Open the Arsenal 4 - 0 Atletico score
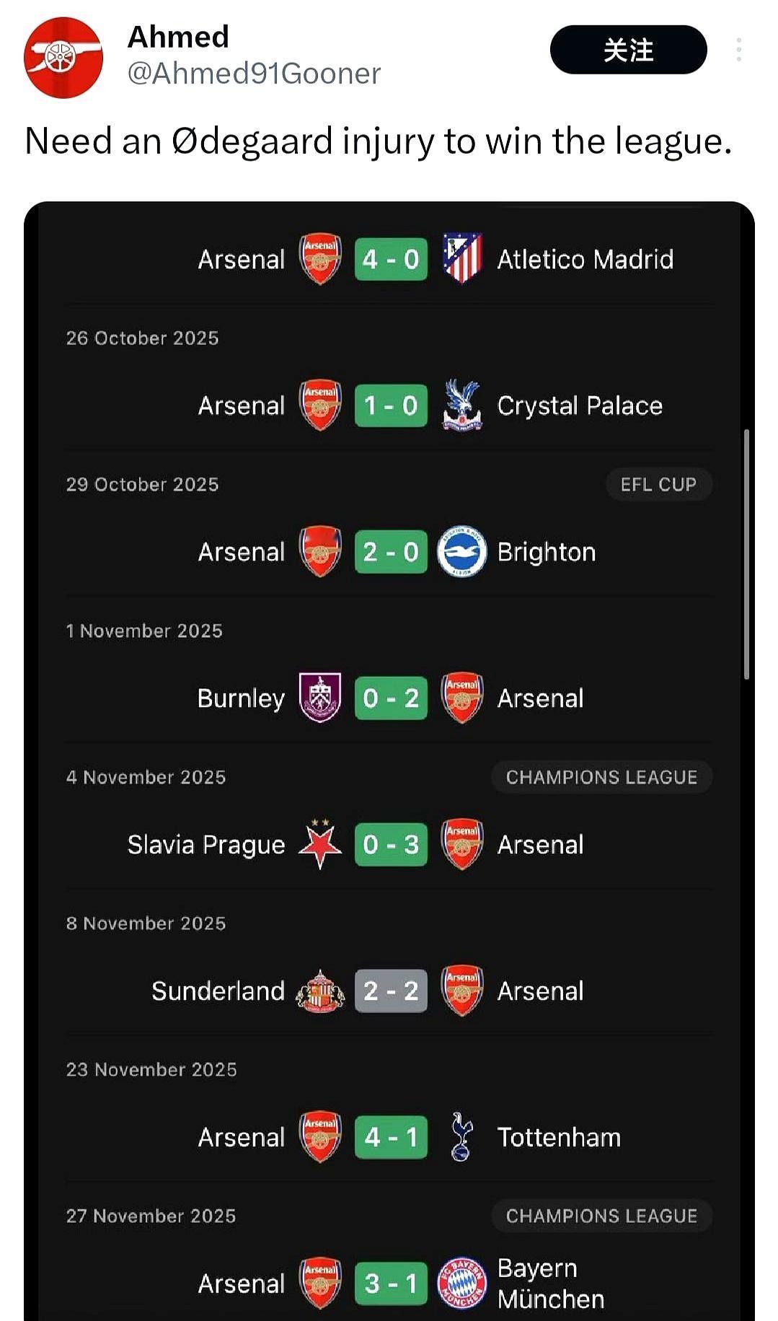This screenshot has width=778, height=1321. (391, 259)
